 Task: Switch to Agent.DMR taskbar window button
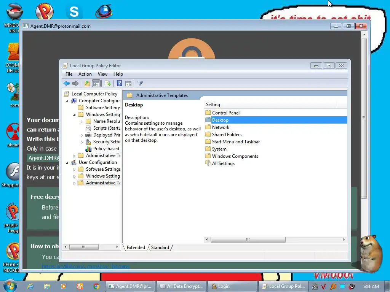click(x=131, y=286)
